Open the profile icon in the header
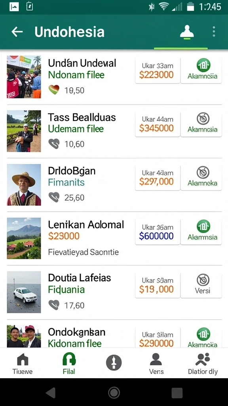The image size is (228, 406). [187, 33]
